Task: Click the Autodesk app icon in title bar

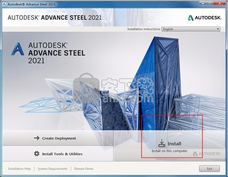Action: (4, 4)
